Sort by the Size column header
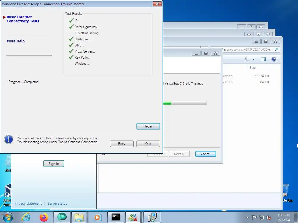The width and height of the screenshot is (298, 223). [253, 67]
